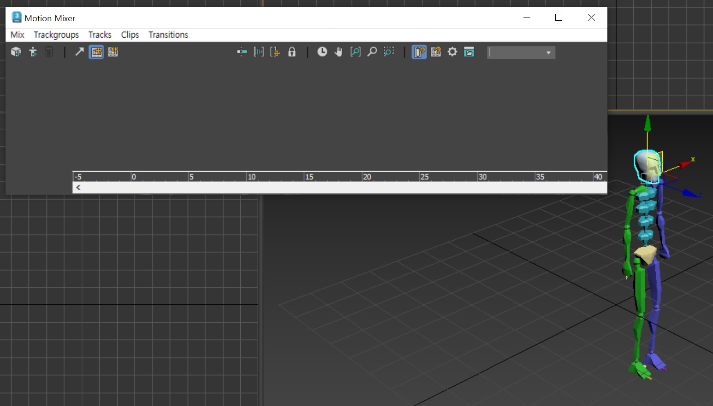The image size is (713, 406).
Task: Add Max Objects to the mixer
Action: click(16, 52)
